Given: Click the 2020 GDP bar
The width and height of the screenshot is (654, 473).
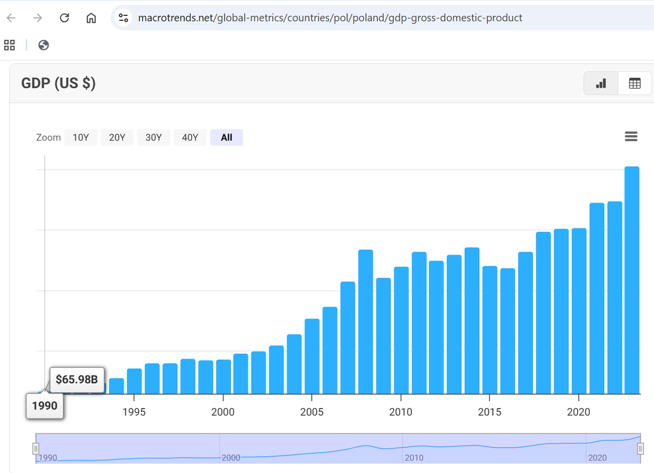Looking at the screenshot, I should click(579, 311).
